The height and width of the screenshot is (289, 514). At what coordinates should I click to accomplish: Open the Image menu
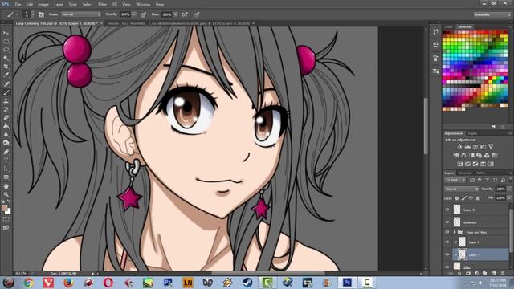43,5
